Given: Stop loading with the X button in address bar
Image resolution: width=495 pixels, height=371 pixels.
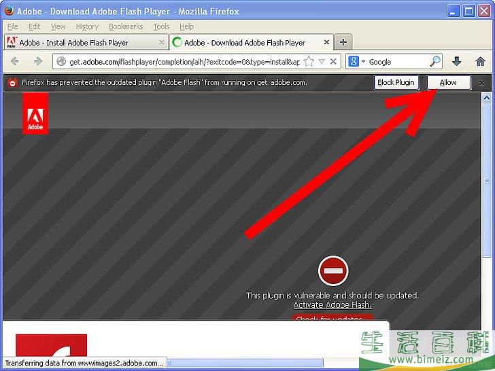Looking at the screenshot, I should point(333,62).
